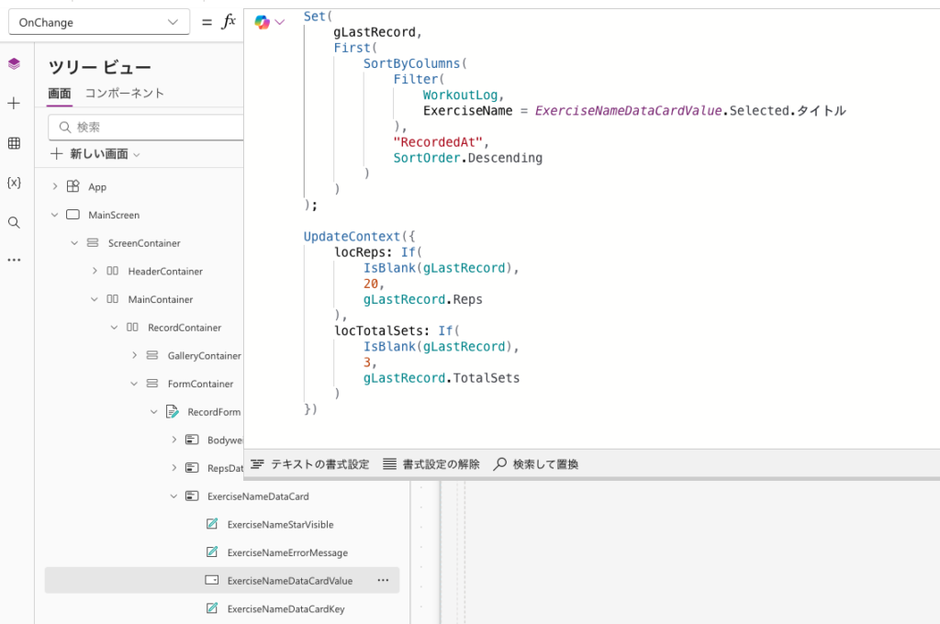This screenshot has width=940, height=624.
Task: Select ExerciseNameStarVisible label
Action: click(280, 525)
